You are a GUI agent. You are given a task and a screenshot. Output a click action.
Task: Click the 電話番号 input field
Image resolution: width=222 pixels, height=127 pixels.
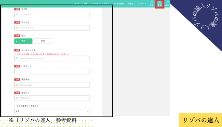(52, 85)
